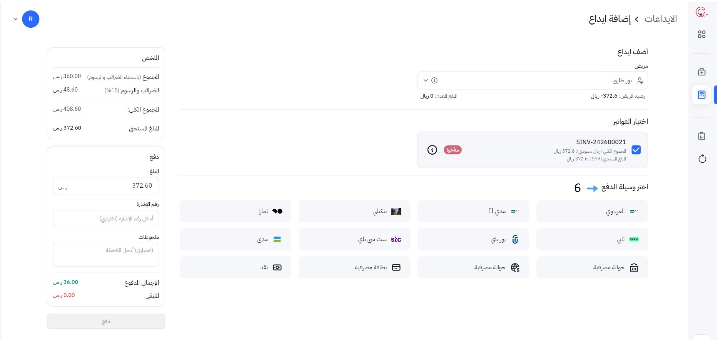Choose نقد cash payment option
This screenshot has height=362, width=718.
pos(235,267)
